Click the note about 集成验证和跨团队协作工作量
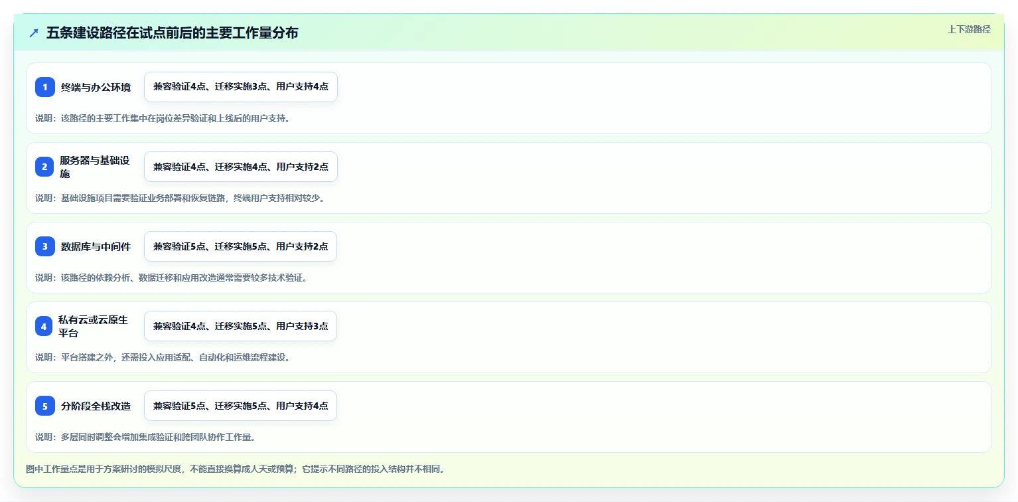1018x502 pixels. pyautogui.click(x=145, y=437)
